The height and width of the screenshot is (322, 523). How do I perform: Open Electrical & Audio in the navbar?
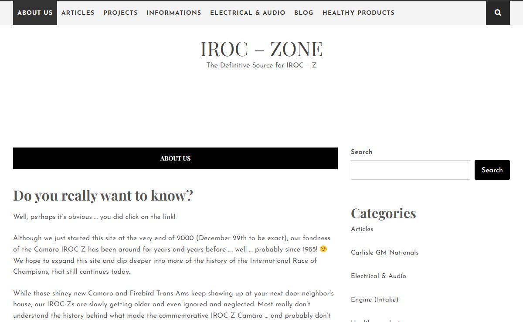click(x=248, y=13)
